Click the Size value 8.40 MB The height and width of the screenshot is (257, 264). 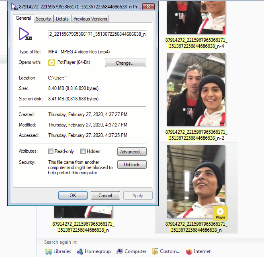[74, 88]
